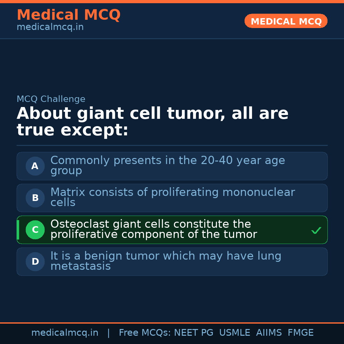Click the green checkmark on option C
Image resolution: width=344 pixels, height=344 pixels.
tap(316, 230)
